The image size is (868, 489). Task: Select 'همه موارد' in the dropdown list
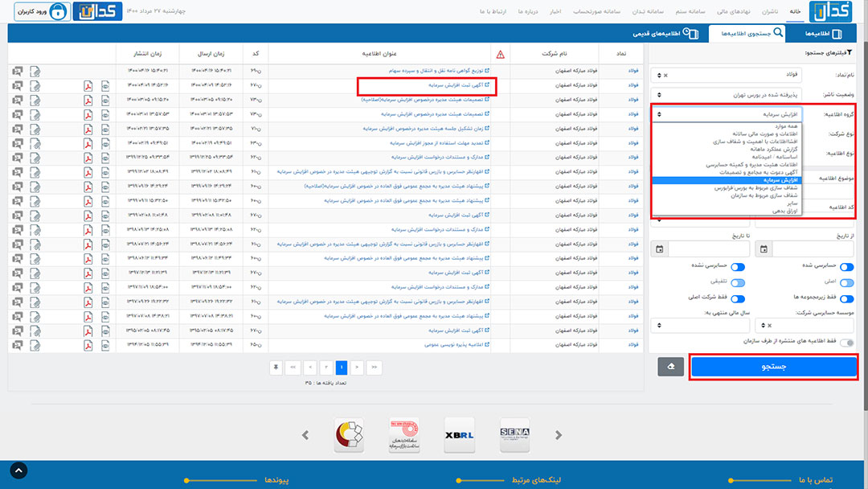[x=786, y=126]
